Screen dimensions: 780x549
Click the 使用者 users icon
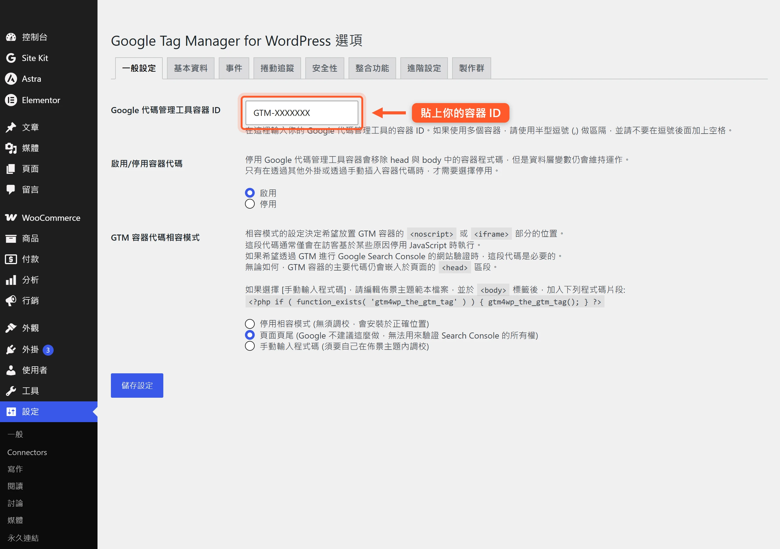pyautogui.click(x=11, y=370)
